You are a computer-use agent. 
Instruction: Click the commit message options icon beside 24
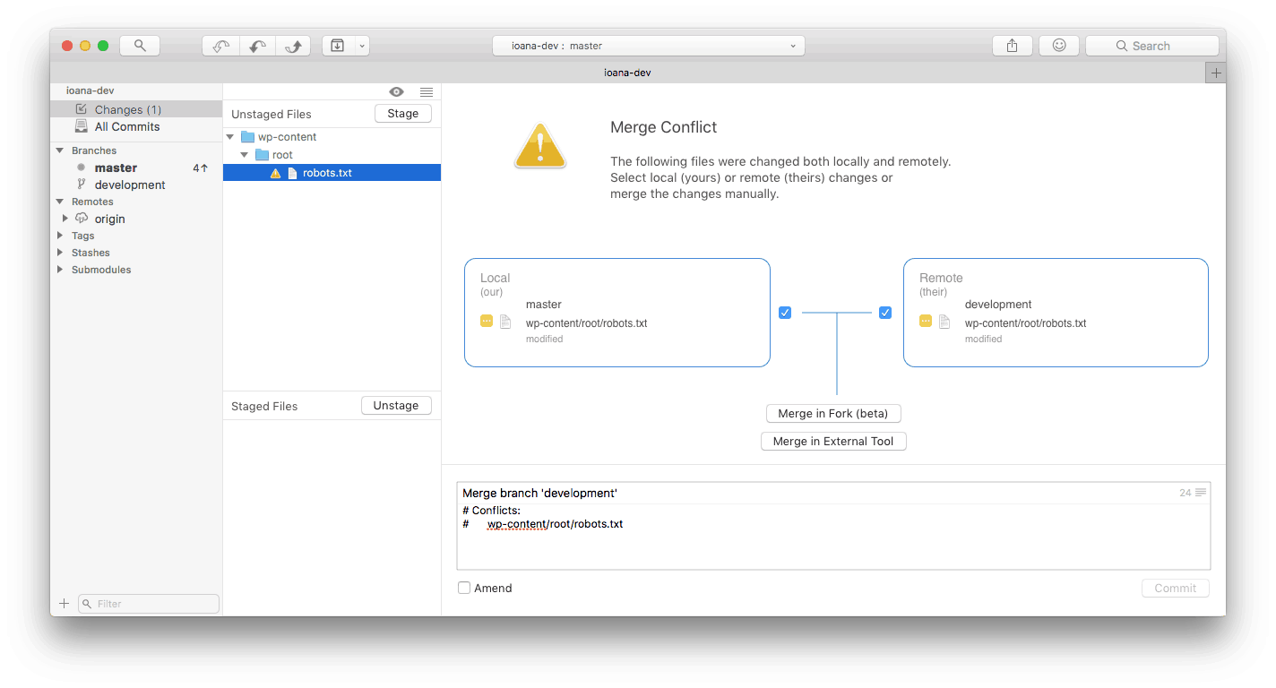[1201, 493]
